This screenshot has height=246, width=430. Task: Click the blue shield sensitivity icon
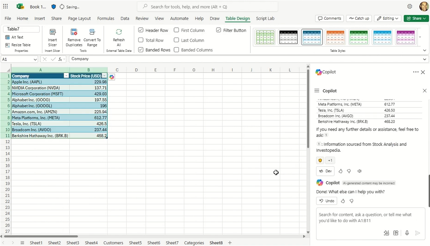tap(53, 6)
